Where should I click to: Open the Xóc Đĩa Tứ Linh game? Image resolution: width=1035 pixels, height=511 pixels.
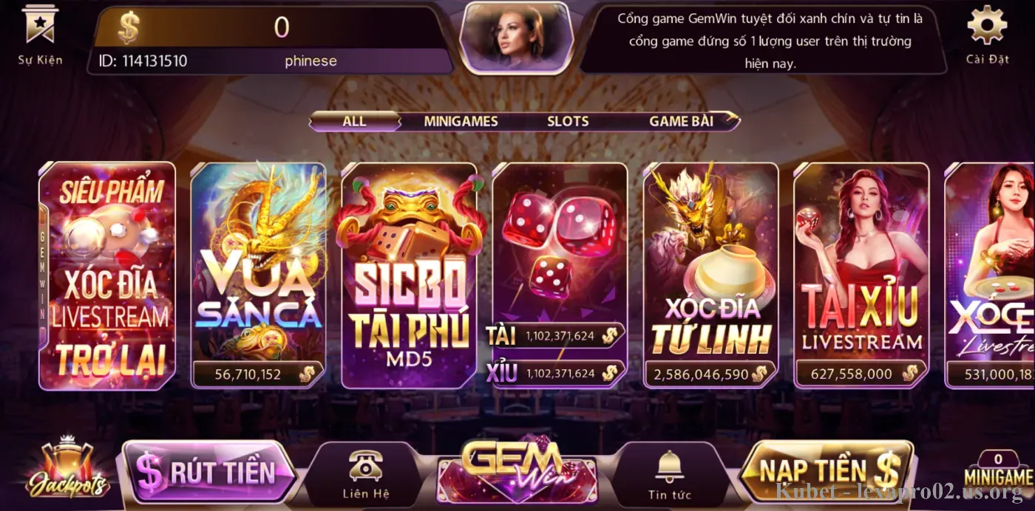(x=710, y=275)
